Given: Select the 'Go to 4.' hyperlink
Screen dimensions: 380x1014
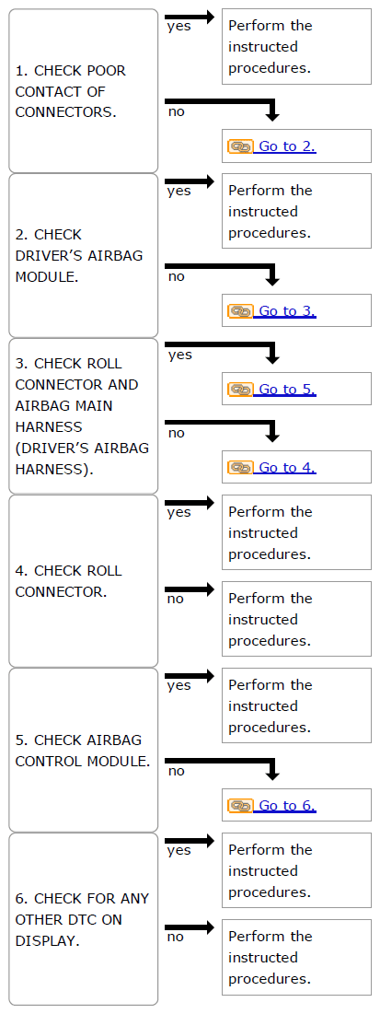Looking at the screenshot, I should (285, 468).
